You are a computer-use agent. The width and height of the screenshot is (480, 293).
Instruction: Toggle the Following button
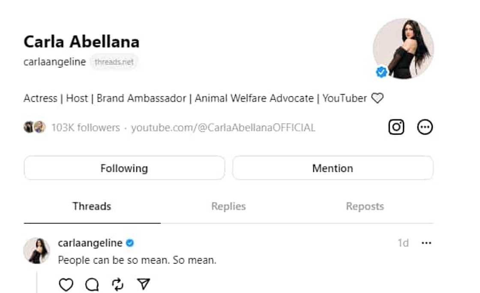pyautogui.click(x=124, y=168)
